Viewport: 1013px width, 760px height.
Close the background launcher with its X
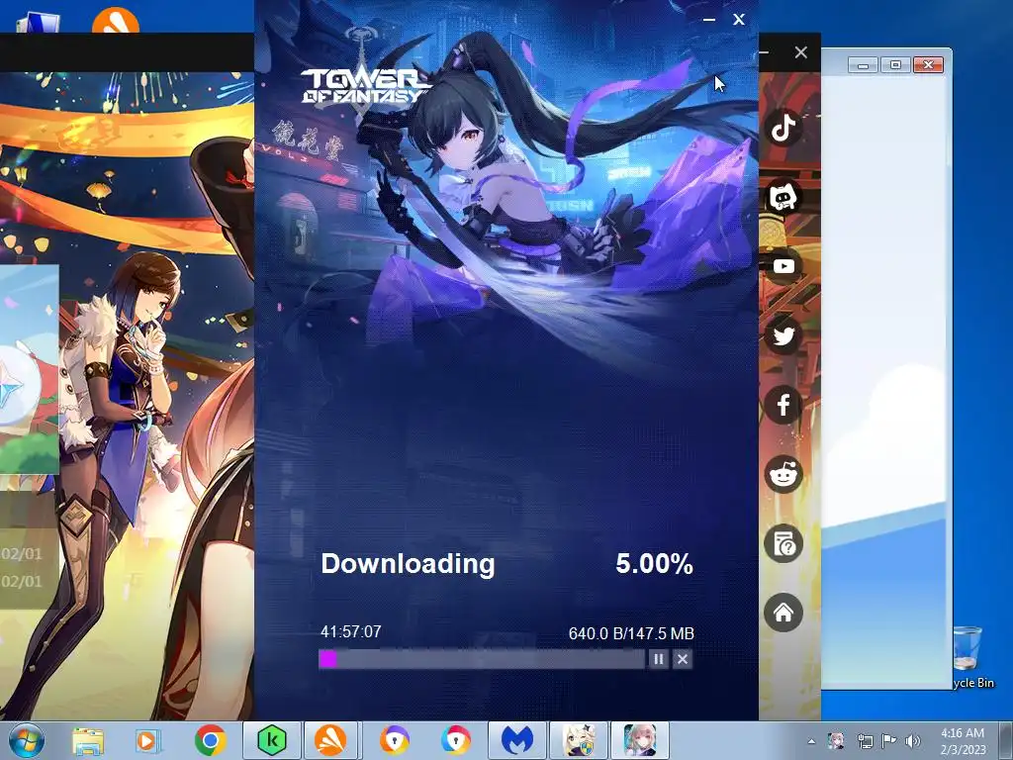pyautogui.click(x=801, y=52)
